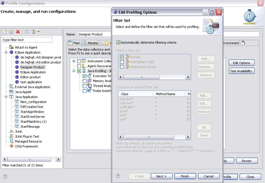The width and height of the screenshot is (265, 183).
Task: Close the Profile Configurations dialog via Close button
Action: tap(250, 177)
